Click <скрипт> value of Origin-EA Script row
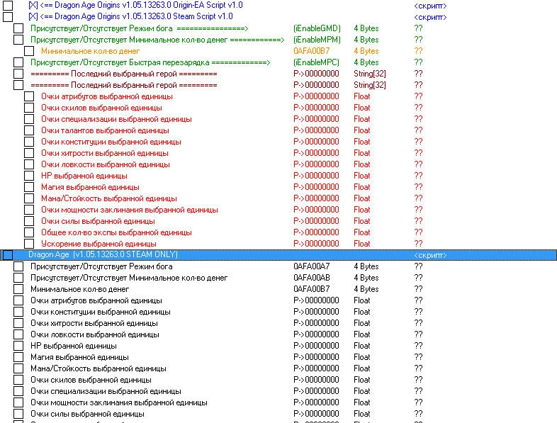Screen dimensions: 557x423 click(x=430, y=6)
